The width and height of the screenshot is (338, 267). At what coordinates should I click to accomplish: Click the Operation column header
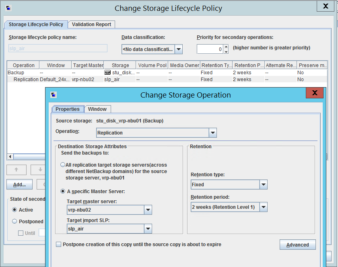click(23, 65)
